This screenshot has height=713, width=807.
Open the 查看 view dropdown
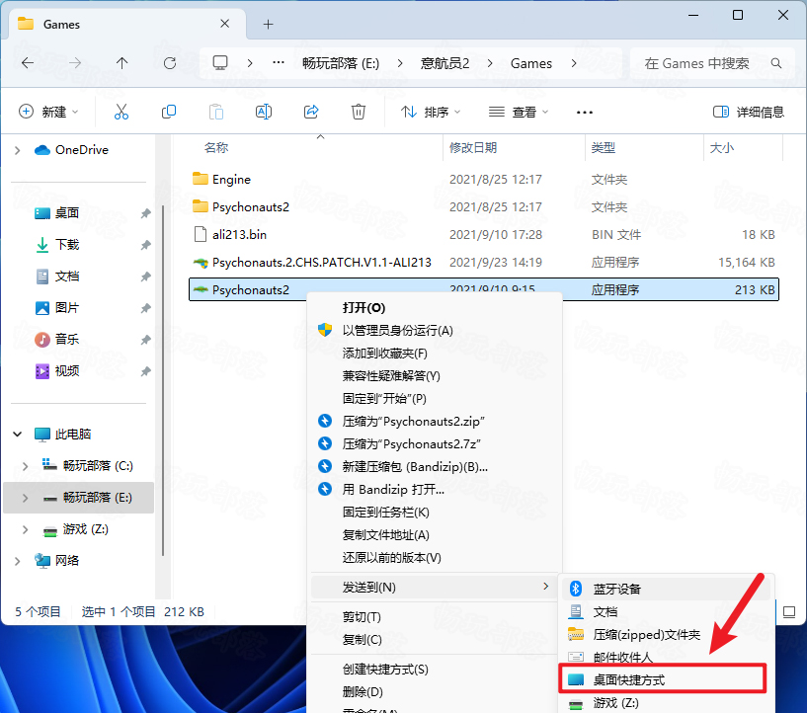(x=518, y=112)
